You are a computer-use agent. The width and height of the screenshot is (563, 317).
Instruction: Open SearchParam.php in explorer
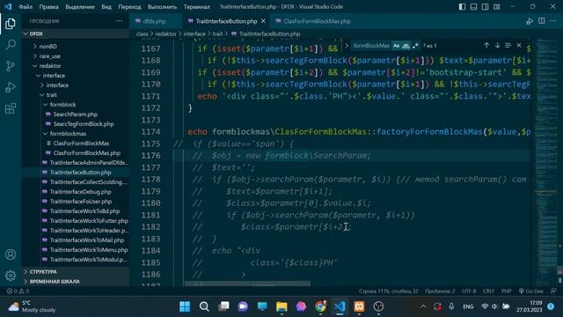pyautogui.click(x=75, y=114)
